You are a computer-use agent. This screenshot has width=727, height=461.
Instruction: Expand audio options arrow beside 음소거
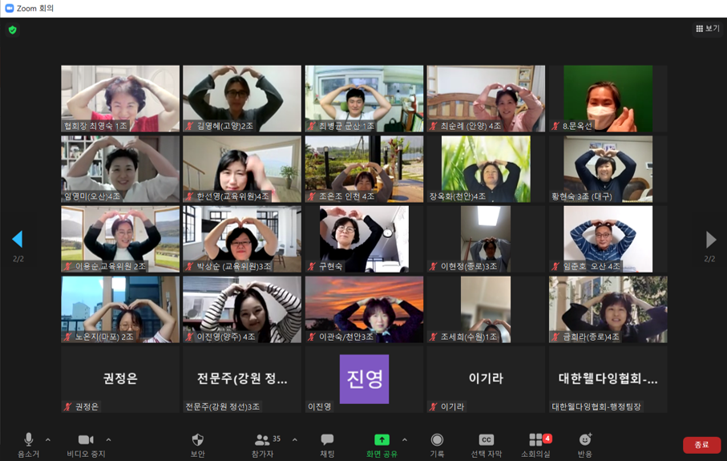click(x=48, y=439)
